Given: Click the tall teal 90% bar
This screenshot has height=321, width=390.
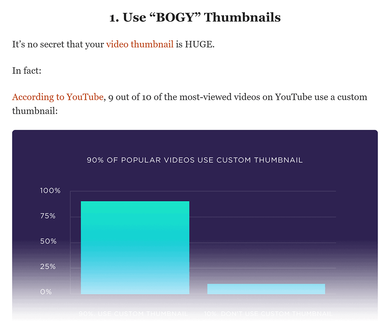Looking at the screenshot, I should coord(135,248).
